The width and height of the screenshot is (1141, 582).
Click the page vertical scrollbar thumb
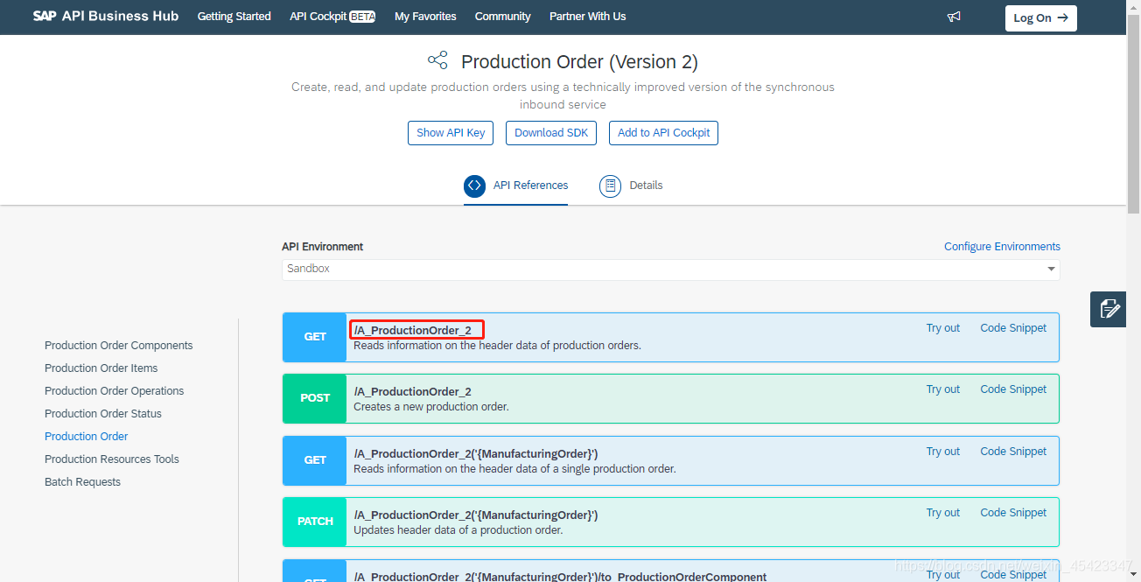point(1133,114)
